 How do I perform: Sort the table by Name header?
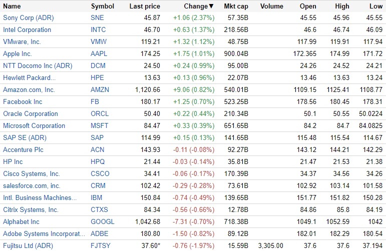(x=12, y=6)
